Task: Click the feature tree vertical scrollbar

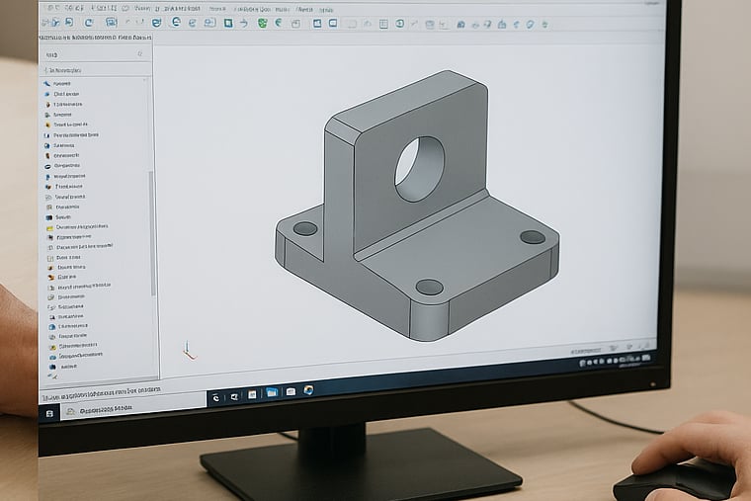Action: (x=153, y=234)
